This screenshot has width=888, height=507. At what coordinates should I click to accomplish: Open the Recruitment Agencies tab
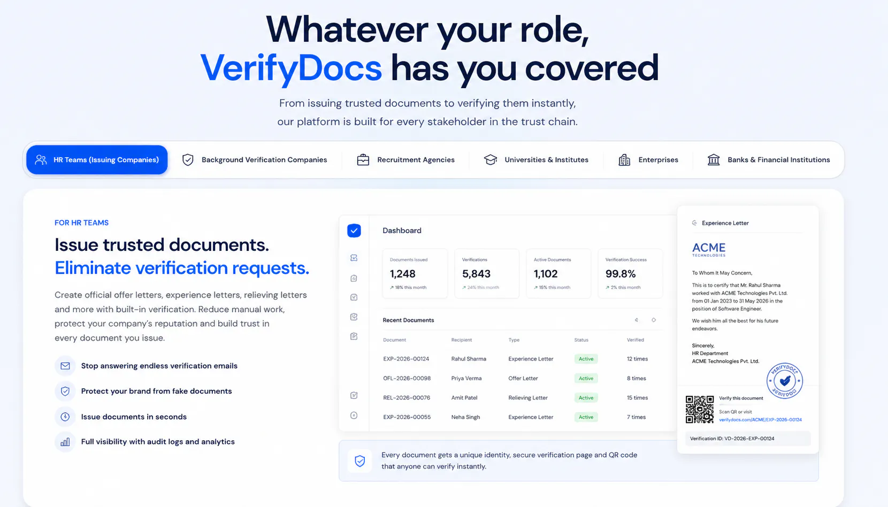(406, 159)
